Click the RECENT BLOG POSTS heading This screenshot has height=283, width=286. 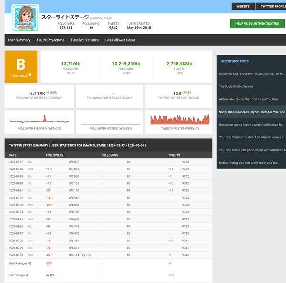235,61
